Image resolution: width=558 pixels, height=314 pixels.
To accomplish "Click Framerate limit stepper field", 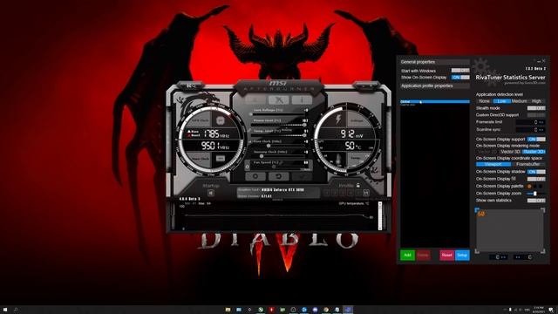I will coord(530,122).
